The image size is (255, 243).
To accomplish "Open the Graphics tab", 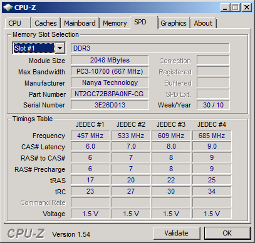I will pos(173,23).
